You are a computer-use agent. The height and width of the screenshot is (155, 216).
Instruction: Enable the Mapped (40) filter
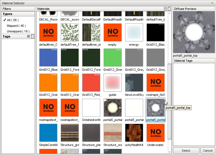[16, 26]
